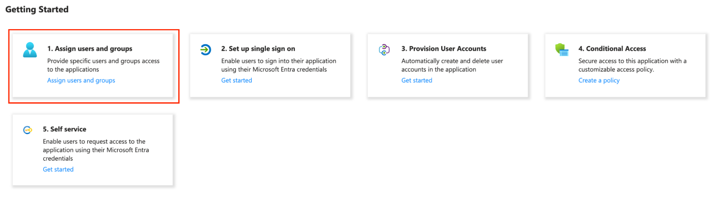Select the '1. Assign users and groups' heading
The height and width of the screenshot is (197, 720).
pos(90,49)
